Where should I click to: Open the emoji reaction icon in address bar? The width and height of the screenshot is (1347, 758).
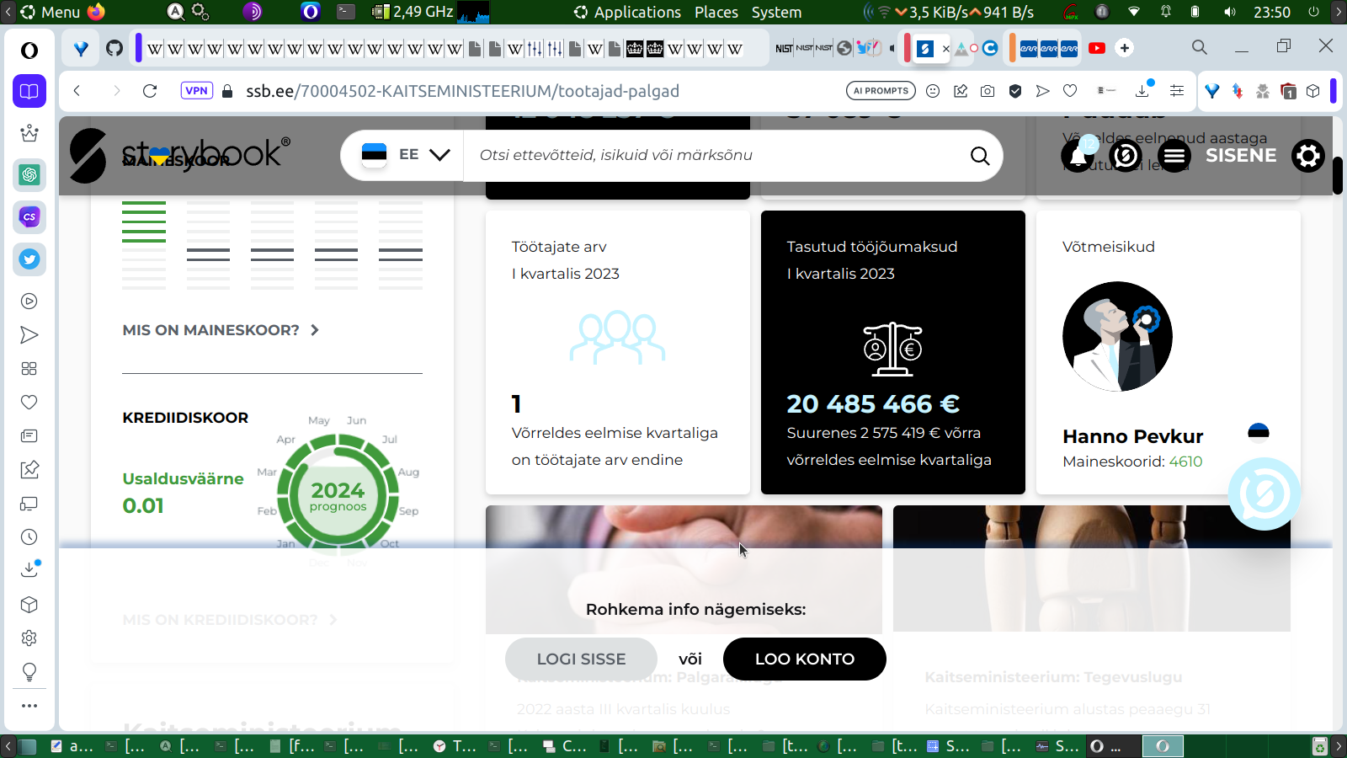[933, 91]
